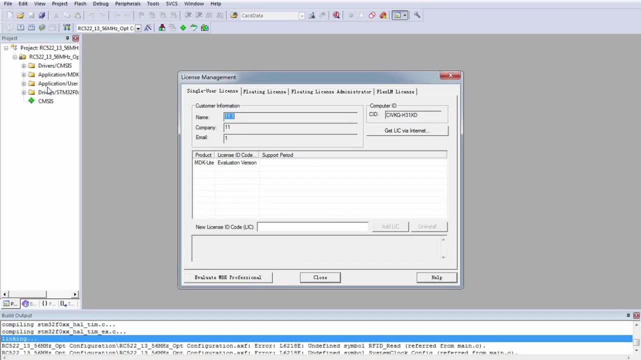Select the Single-User License tab
The image size is (641, 360).
[x=212, y=91]
